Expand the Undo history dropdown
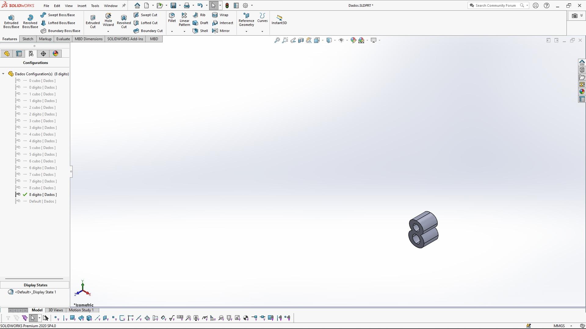This screenshot has height=329, width=586. click(207, 5)
